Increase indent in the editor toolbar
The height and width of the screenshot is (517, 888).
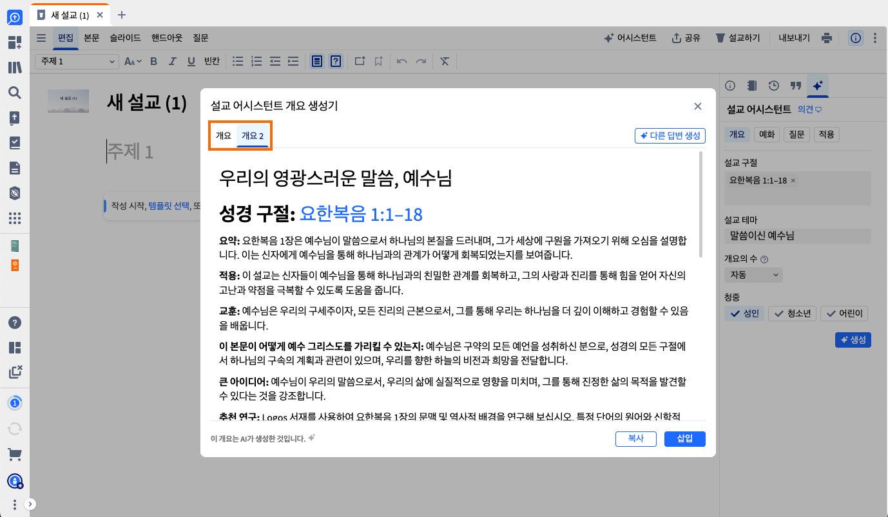293,61
